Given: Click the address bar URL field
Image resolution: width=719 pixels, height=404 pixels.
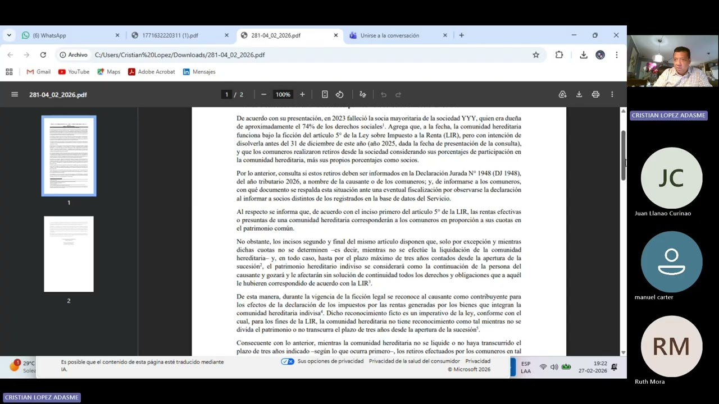Looking at the screenshot, I should [x=309, y=54].
